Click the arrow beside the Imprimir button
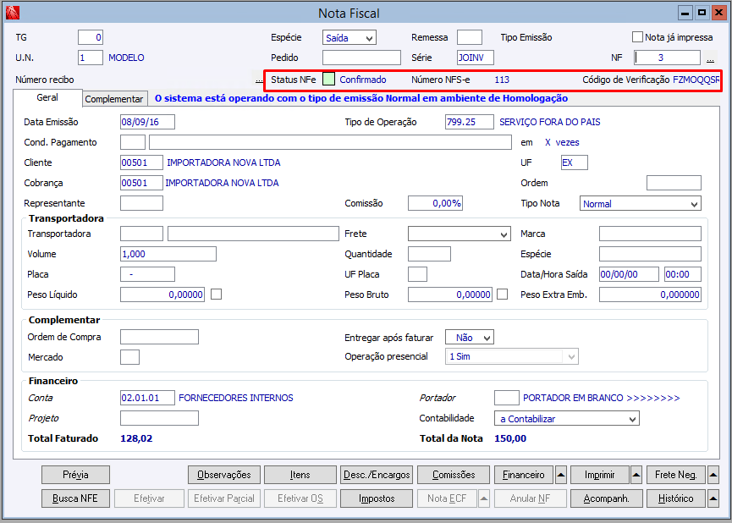732x523 pixels. pos(636,475)
